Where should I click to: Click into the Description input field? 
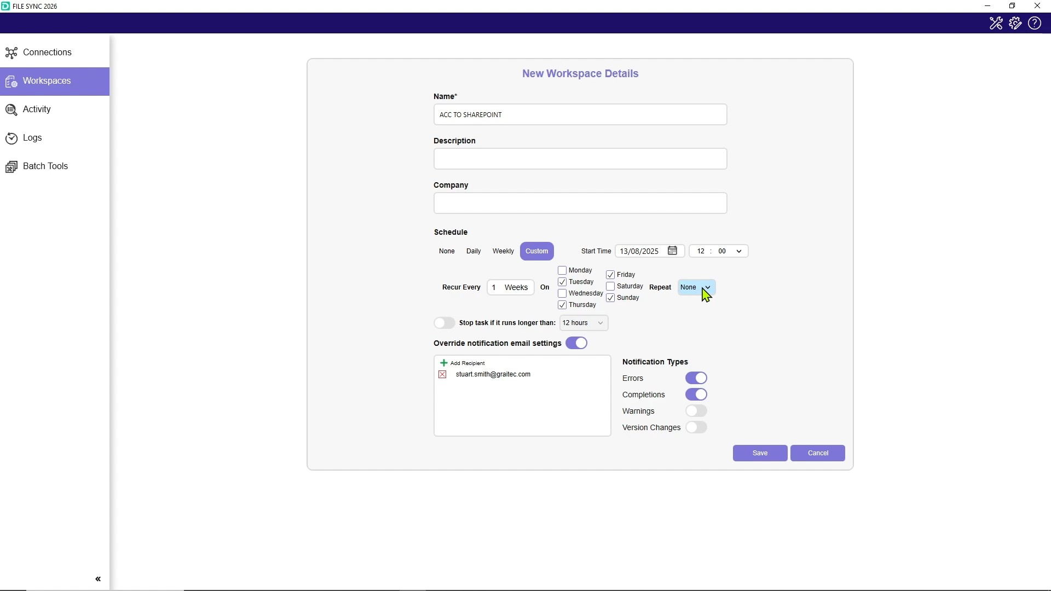click(x=580, y=159)
